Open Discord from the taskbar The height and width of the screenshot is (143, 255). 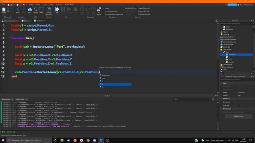(x=94, y=140)
